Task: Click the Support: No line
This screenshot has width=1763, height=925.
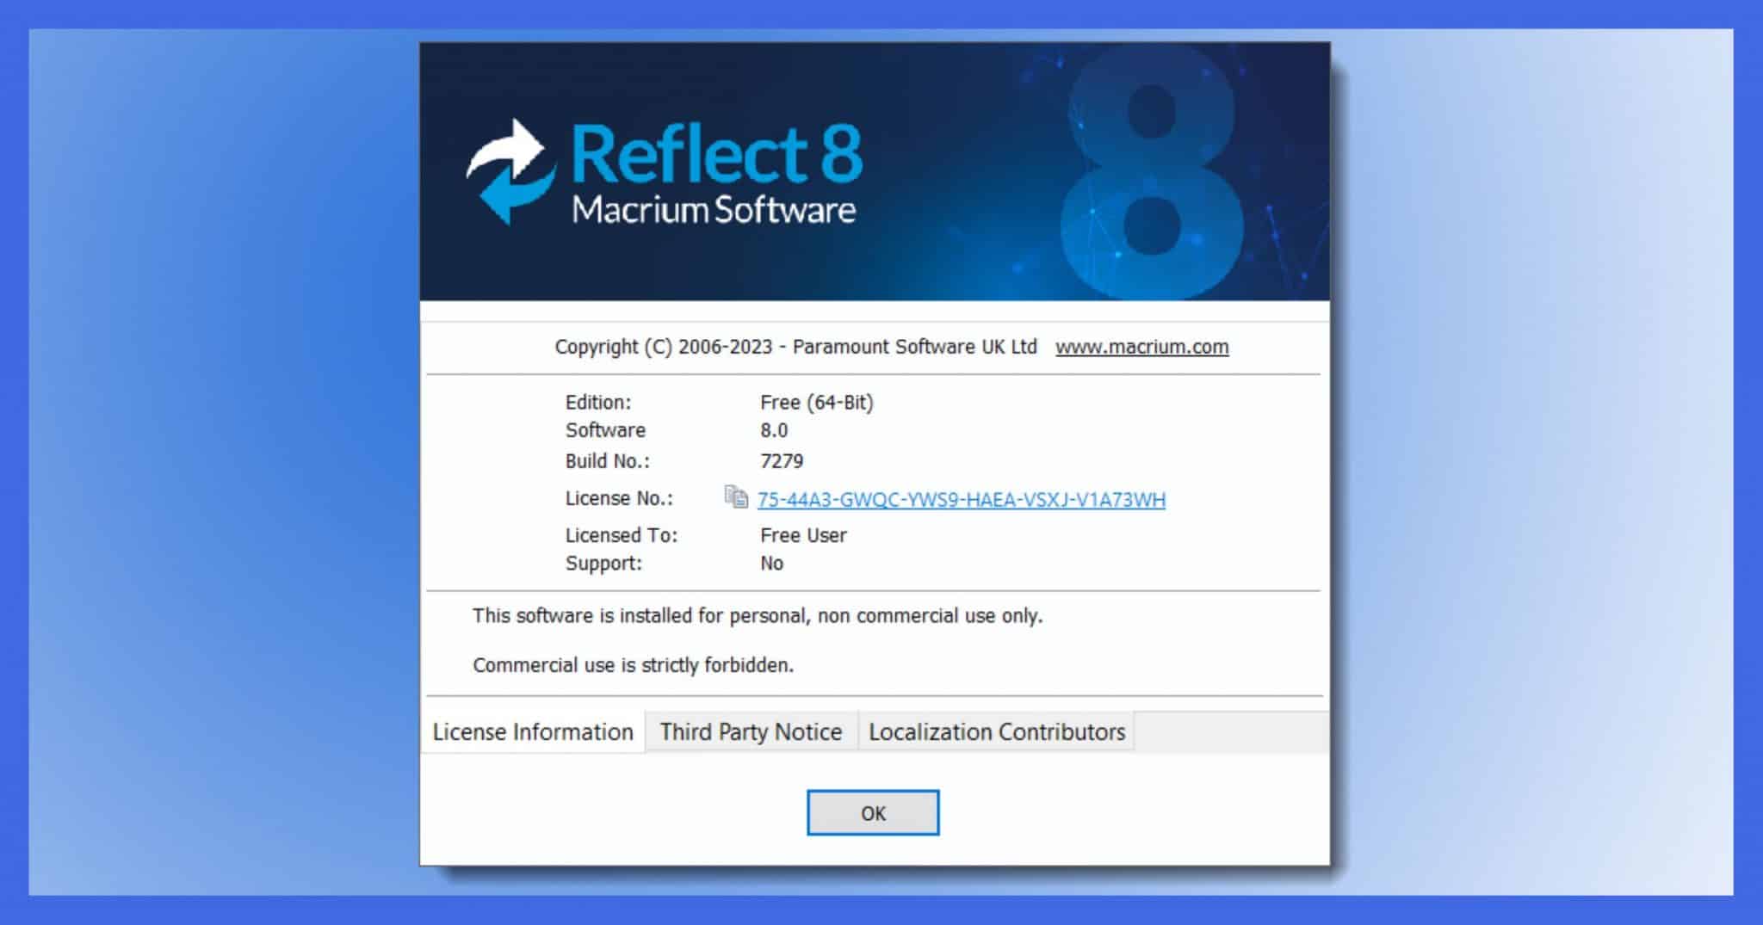Action: (x=770, y=563)
